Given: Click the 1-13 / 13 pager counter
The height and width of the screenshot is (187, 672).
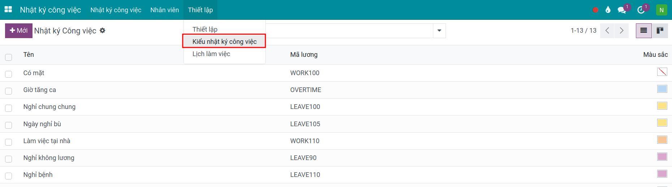Looking at the screenshot, I should tap(584, 31).
